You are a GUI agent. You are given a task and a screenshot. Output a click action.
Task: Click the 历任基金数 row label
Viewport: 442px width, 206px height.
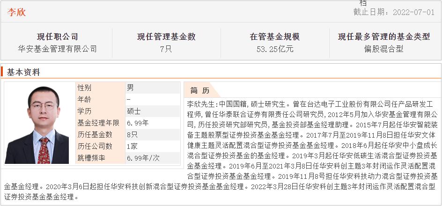[x=95, y=135]
